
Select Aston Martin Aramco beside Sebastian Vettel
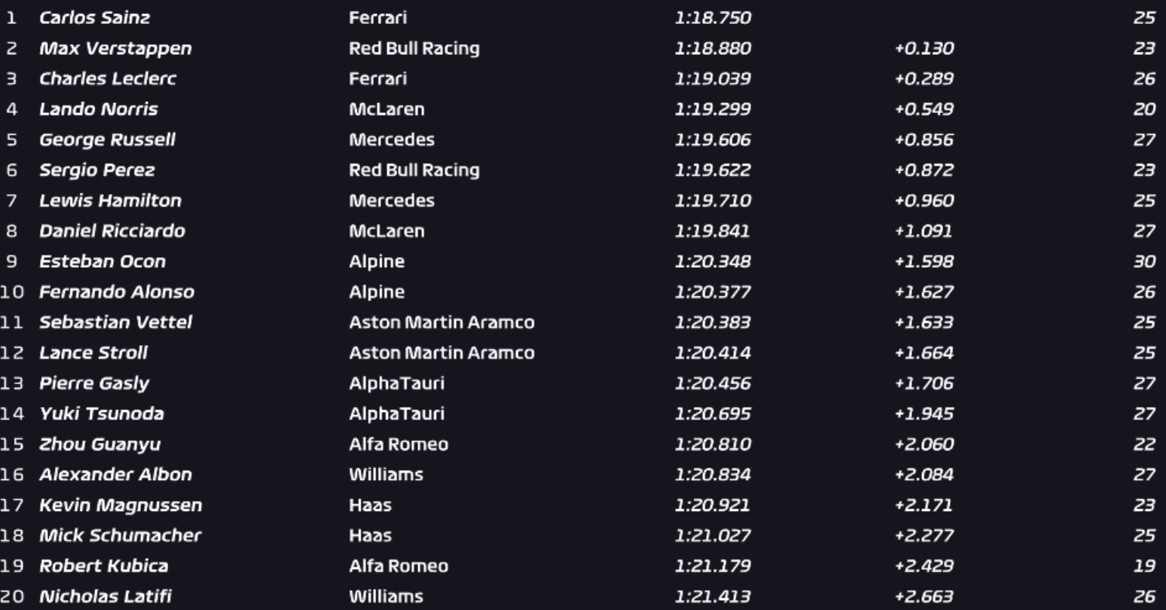pyautogui.click(x=441, y=322)
